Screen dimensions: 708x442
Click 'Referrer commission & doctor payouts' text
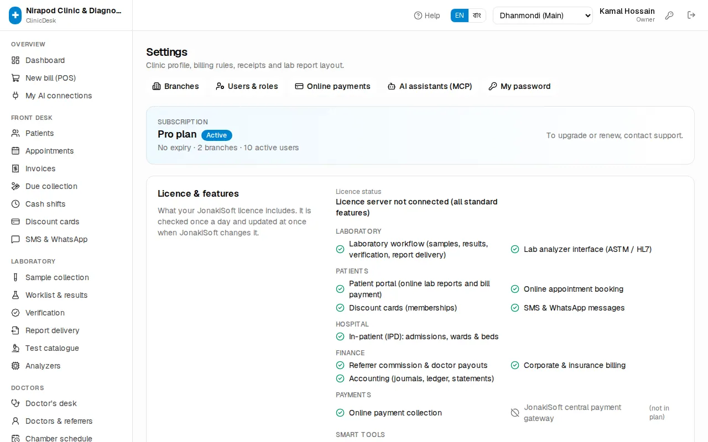coord(418,365)
